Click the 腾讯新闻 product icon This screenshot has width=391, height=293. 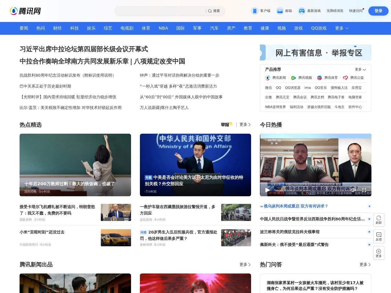point(268,78)
